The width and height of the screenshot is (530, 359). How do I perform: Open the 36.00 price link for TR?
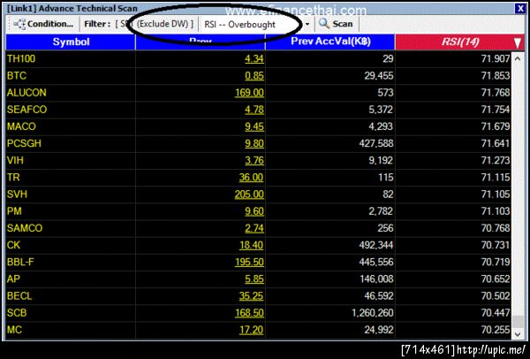(x=251, y=178)
